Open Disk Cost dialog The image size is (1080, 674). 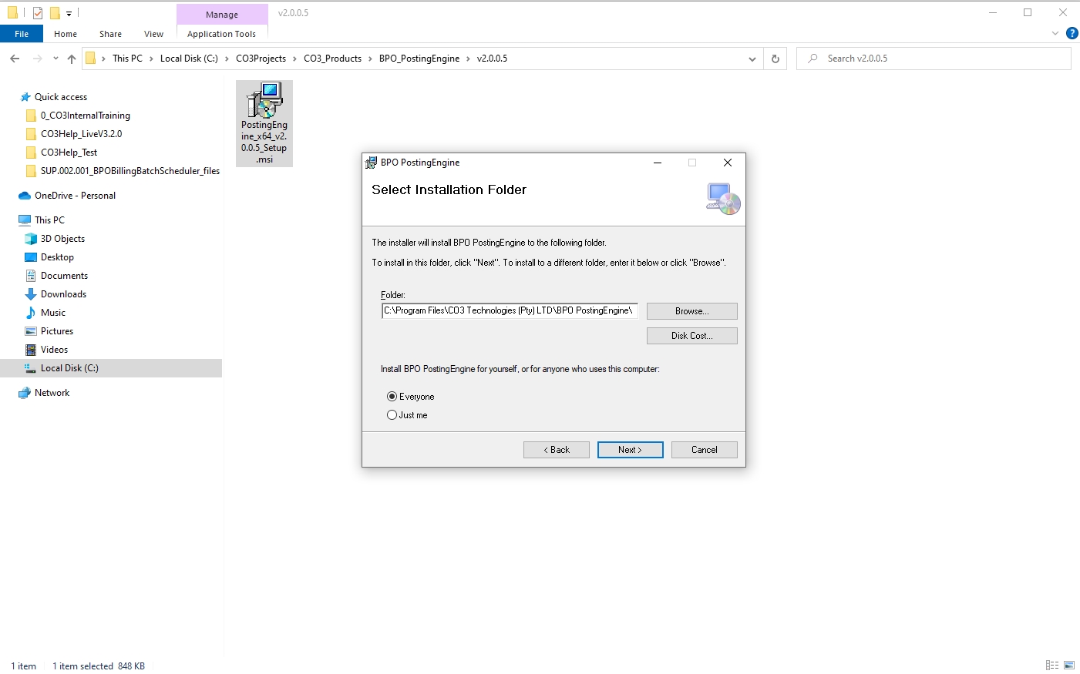[x=691, y=336]
